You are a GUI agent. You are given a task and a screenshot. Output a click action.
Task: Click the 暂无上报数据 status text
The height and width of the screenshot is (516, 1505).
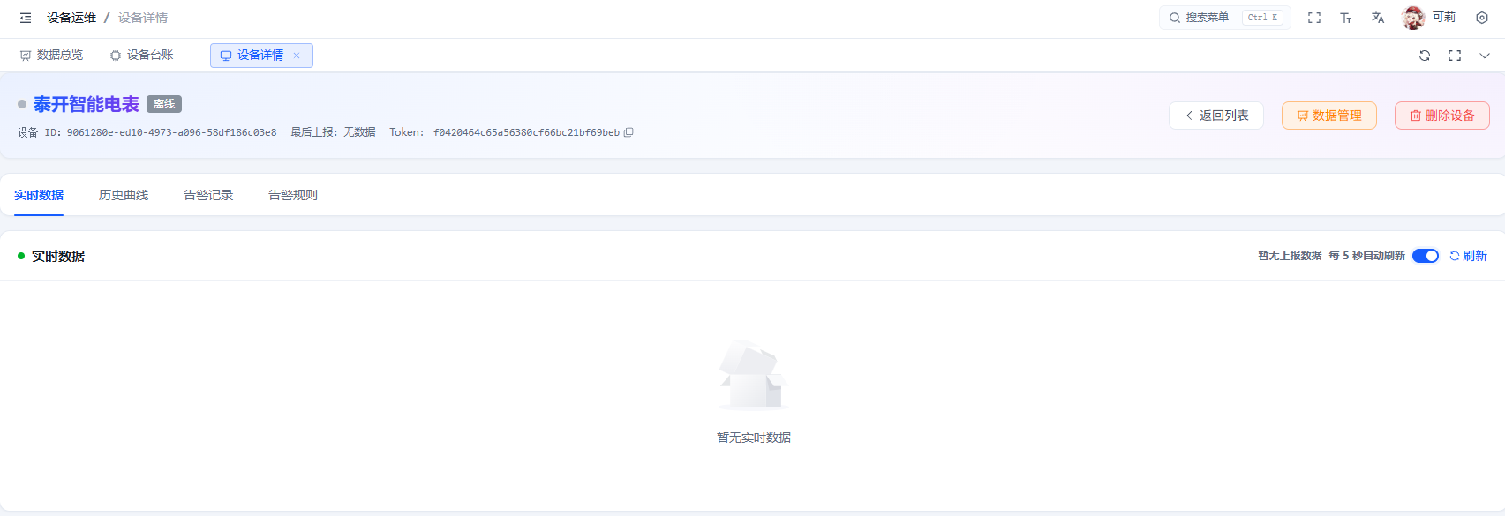click(x=1290, y=256)
